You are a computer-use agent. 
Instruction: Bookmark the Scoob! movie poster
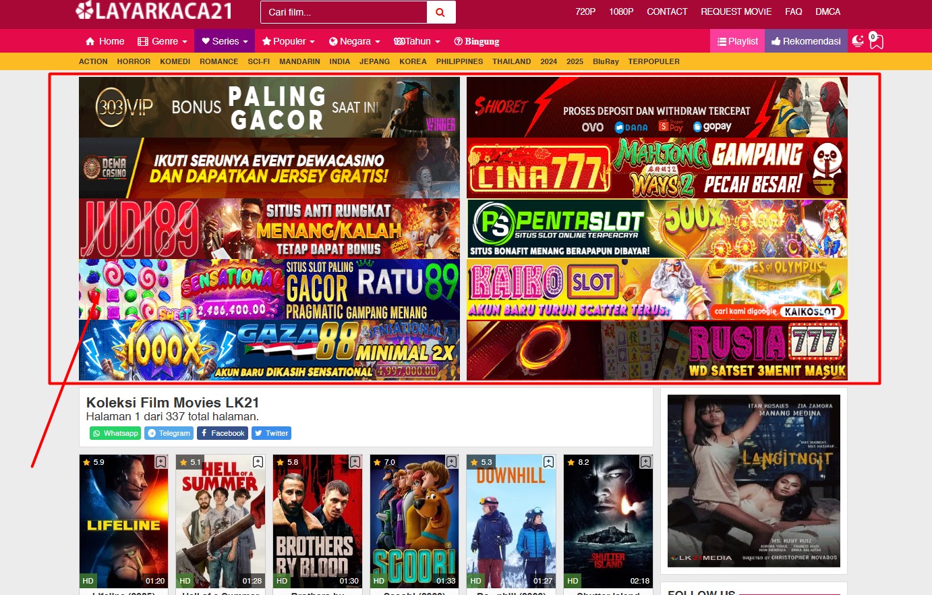(452, 462)
